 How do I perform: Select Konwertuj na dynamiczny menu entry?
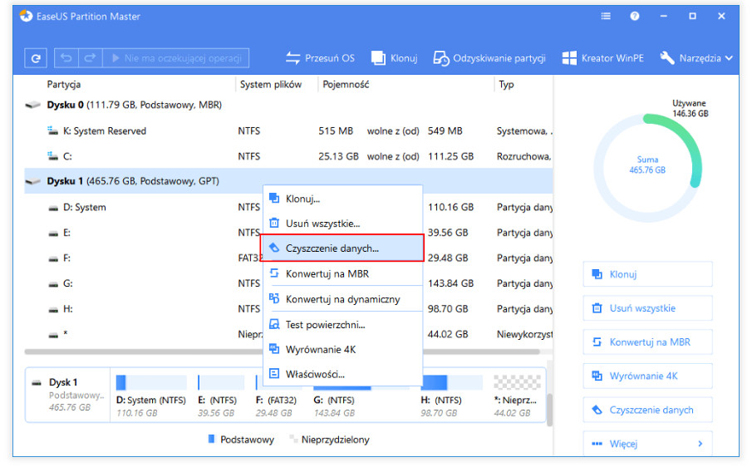tap(343, 299)
